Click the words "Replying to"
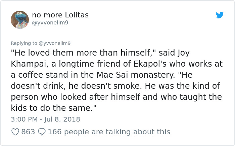The width and height of the screenshot is (235, 146). pos(24,43)
